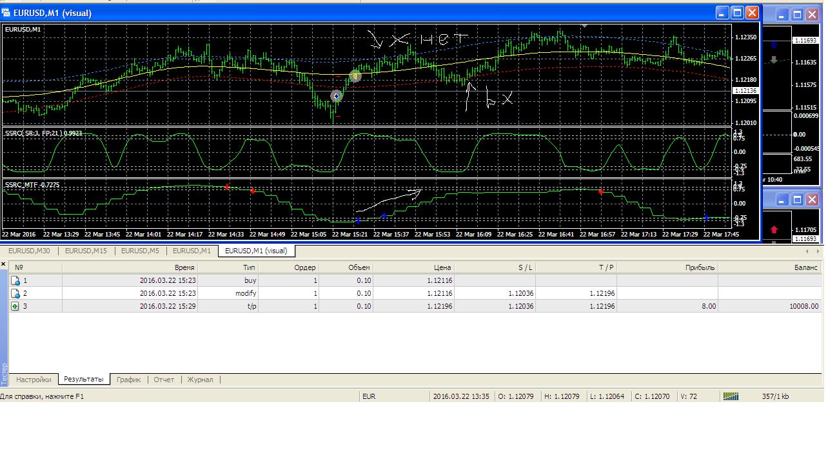Click the Объем column header
Viewport: 828px width, 464px height.
pyautogui.click(x=346, y=267)
